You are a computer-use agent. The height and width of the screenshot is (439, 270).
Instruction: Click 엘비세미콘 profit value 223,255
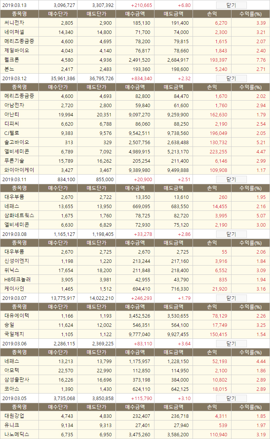point(218,152)
